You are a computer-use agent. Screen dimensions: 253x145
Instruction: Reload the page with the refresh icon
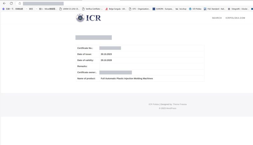tap(11, 3)
